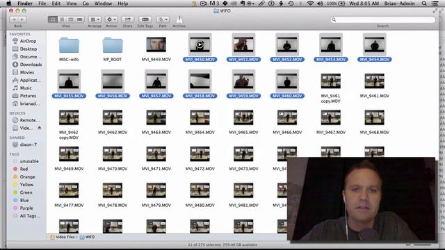Switch to list view in toolbar
Image resolution: width=445 pixels, height=250 pixels.
[62, 19]
